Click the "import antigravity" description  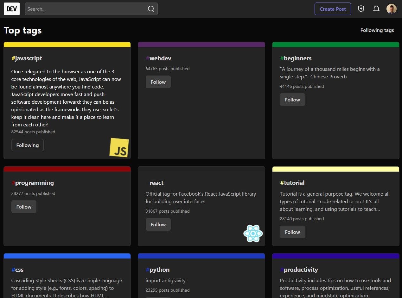tap(166, 280)
